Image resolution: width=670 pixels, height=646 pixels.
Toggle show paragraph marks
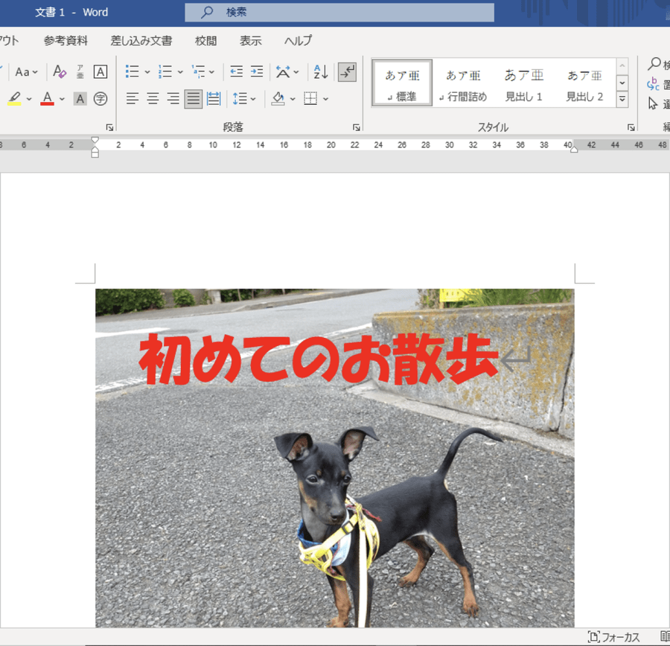[x=347, y=71]
